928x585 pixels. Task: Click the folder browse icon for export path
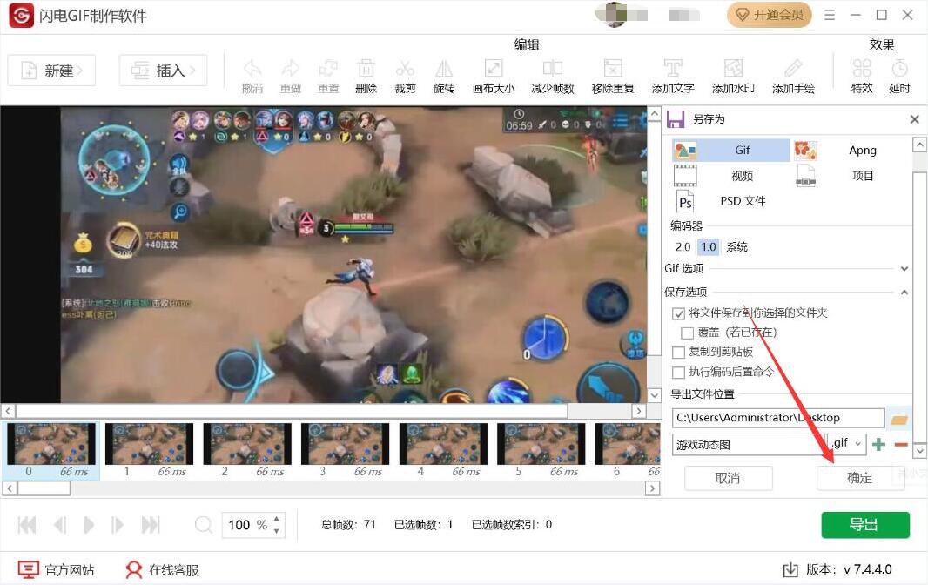[x=899, y=419]
